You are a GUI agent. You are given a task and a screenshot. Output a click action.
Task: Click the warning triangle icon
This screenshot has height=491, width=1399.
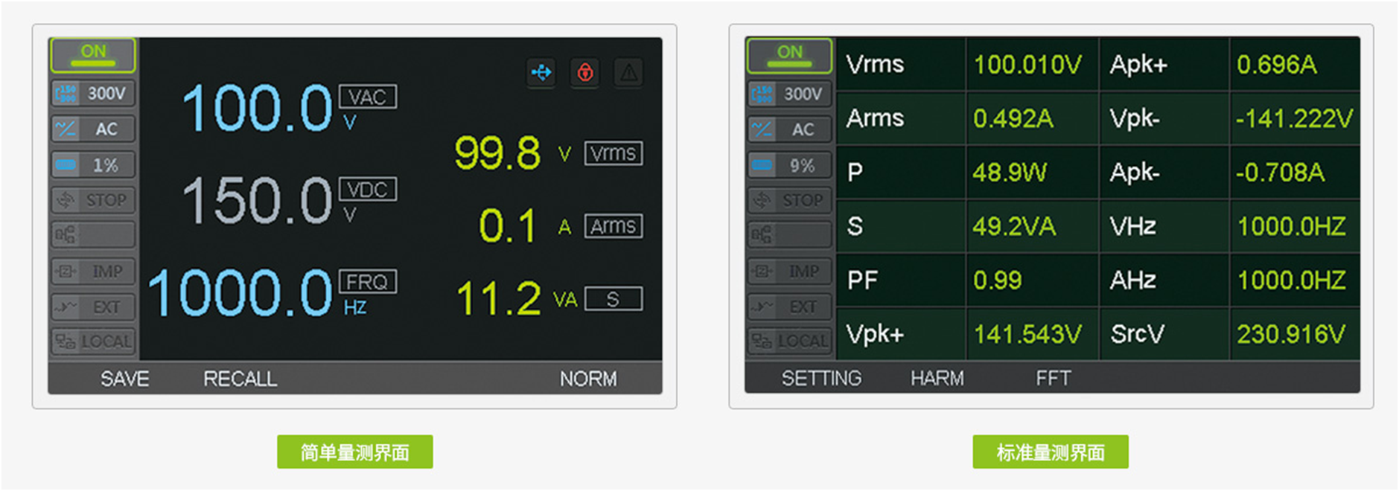click(628, 72)
